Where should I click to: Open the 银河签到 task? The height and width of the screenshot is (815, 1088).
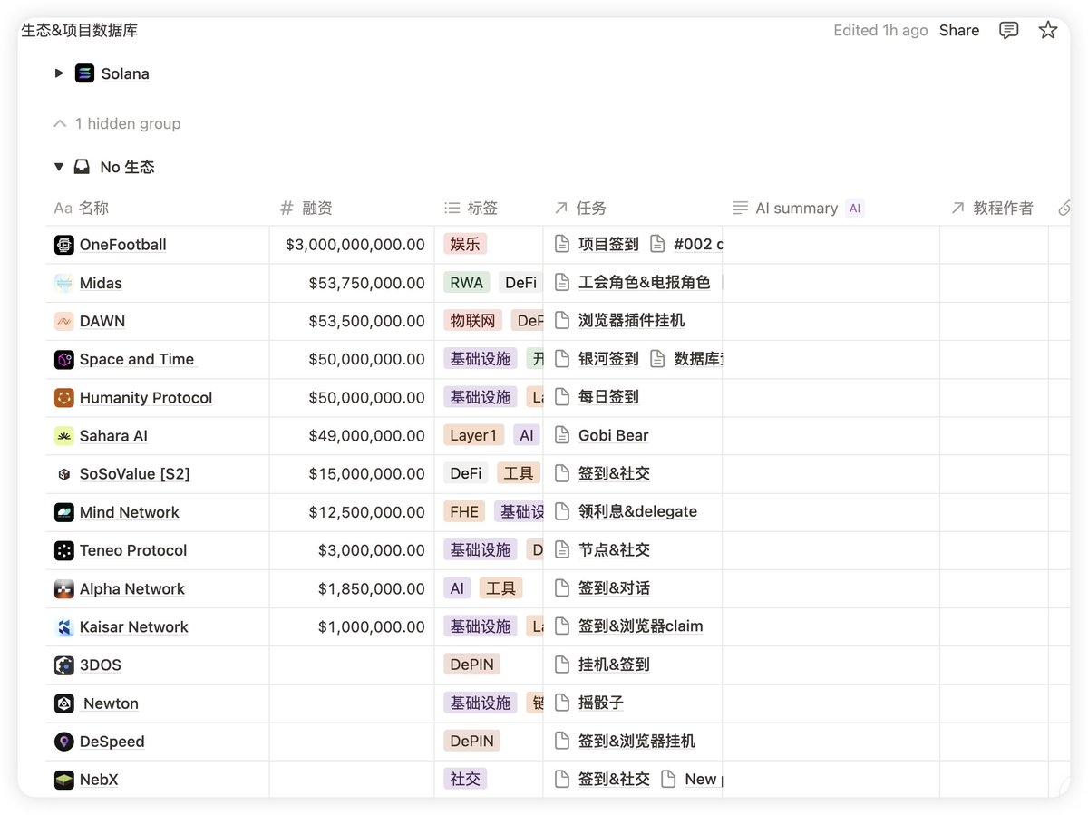pyautogui.click(x=608, y=358)
